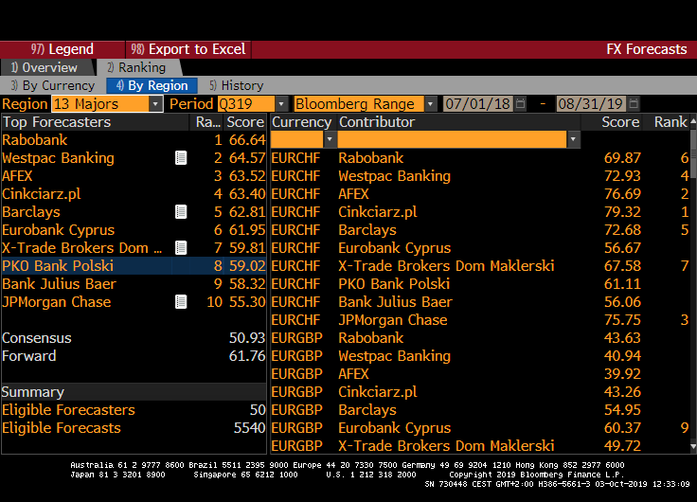Image resolution: width=697 pixels, height=502 pixels.
Task: Open the calendar picker for start date 07/01/18
Action: [522, 104]
